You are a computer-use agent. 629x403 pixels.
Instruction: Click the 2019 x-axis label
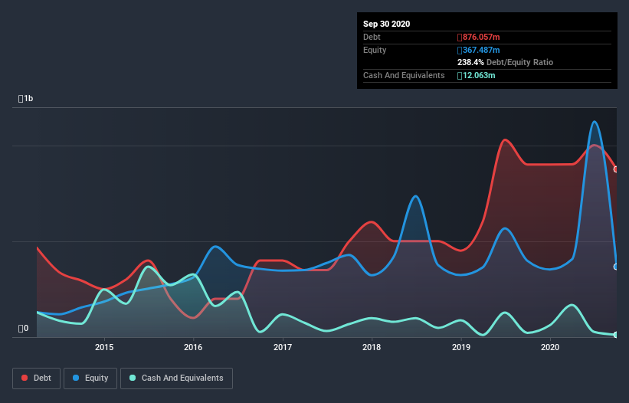[x=461, y=347]
